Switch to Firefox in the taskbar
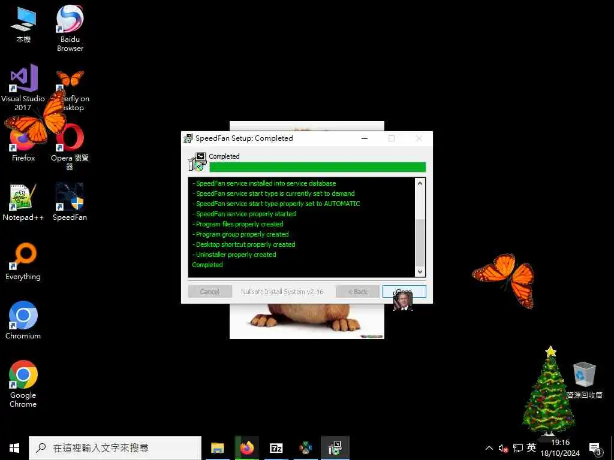Image resolution: width=614 pixels, height=460 pixels. click(x=246, y=448)
